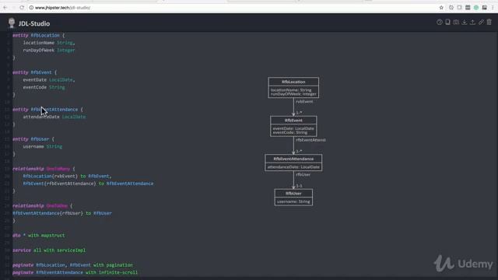Click 'username: String' in the diagram

click(x=293, y=201)
